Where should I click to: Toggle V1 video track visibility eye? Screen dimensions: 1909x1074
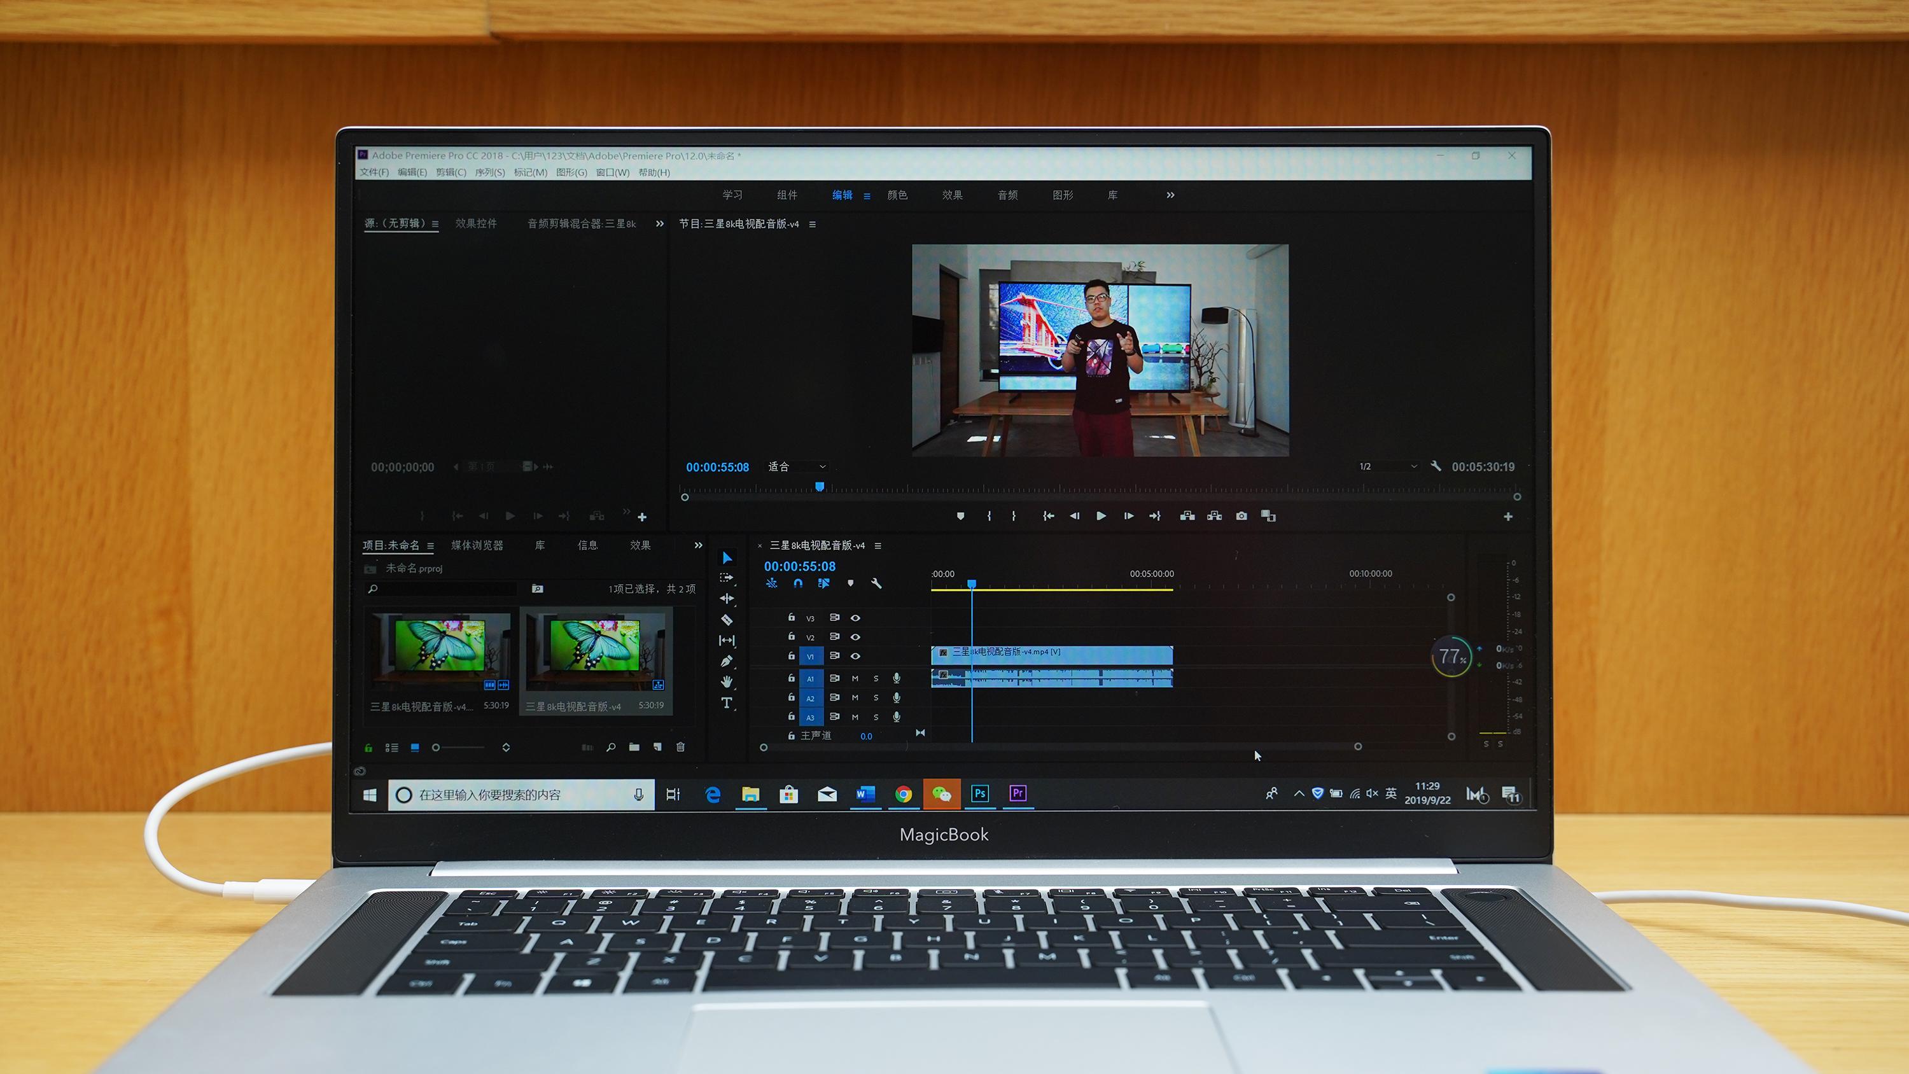[x=852, y=656]
